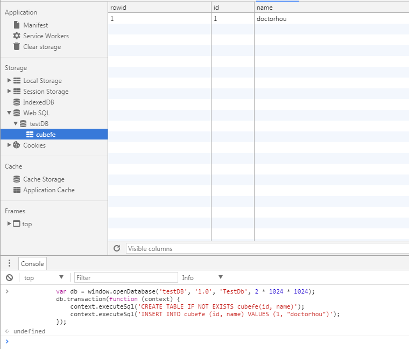Click the Local Storage grid icon

coord(17,80)
